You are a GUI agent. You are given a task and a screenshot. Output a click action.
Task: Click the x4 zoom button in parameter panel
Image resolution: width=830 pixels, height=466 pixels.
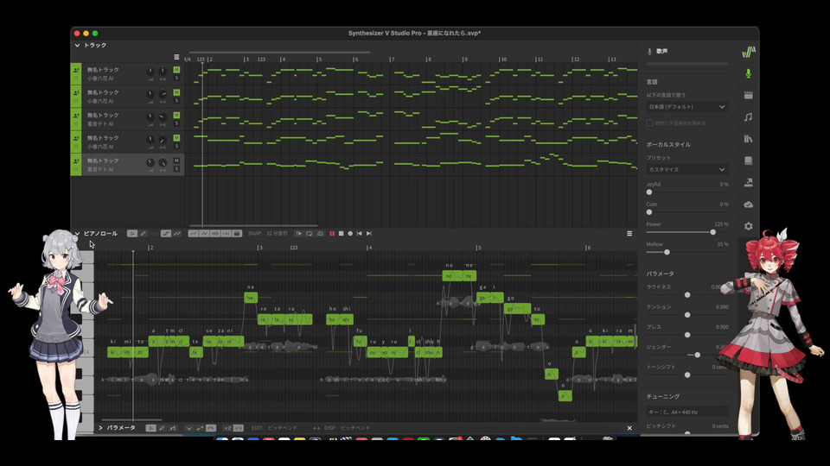coord(239,428)
